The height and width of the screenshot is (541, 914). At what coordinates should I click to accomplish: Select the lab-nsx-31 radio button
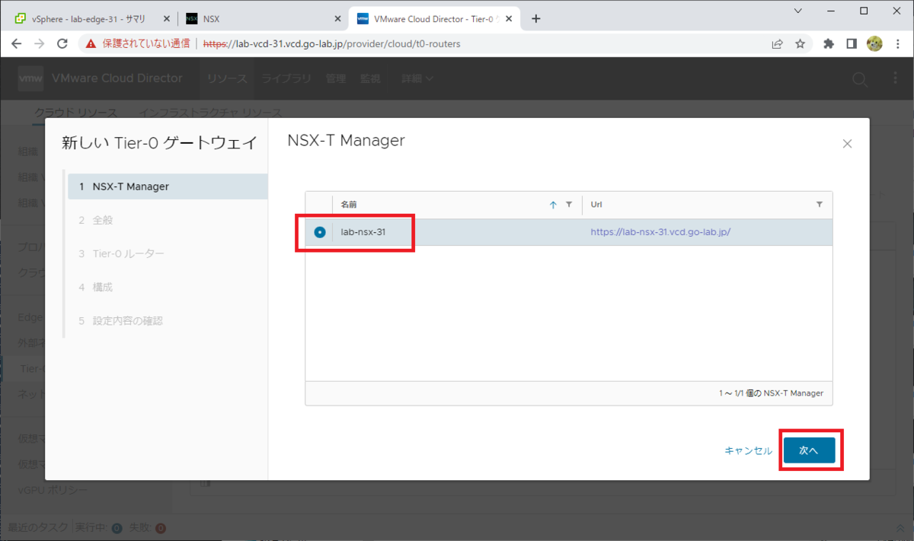(x=320, y=232)
